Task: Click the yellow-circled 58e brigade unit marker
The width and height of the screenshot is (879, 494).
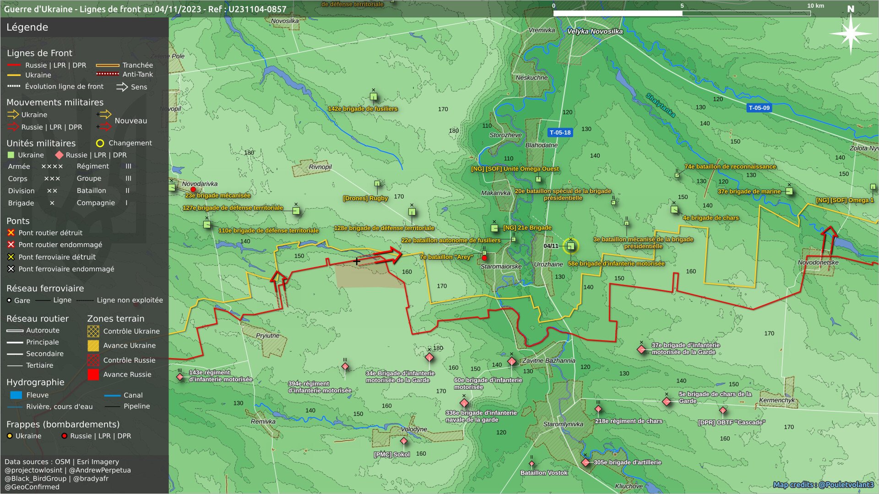Action: (x=570, y=246)
